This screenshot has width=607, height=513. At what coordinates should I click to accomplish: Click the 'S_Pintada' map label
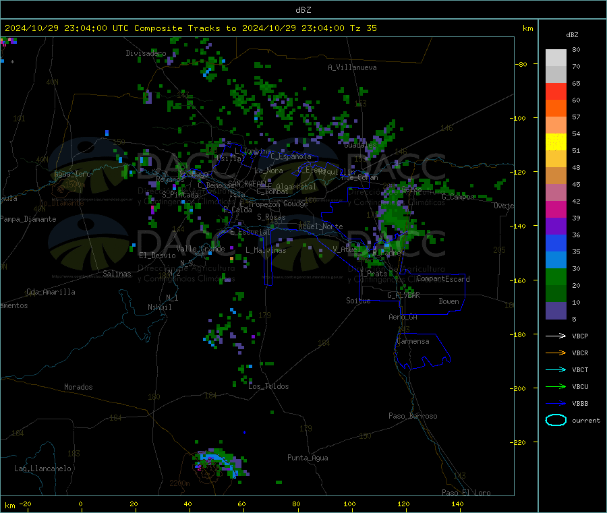coord(180,195)
